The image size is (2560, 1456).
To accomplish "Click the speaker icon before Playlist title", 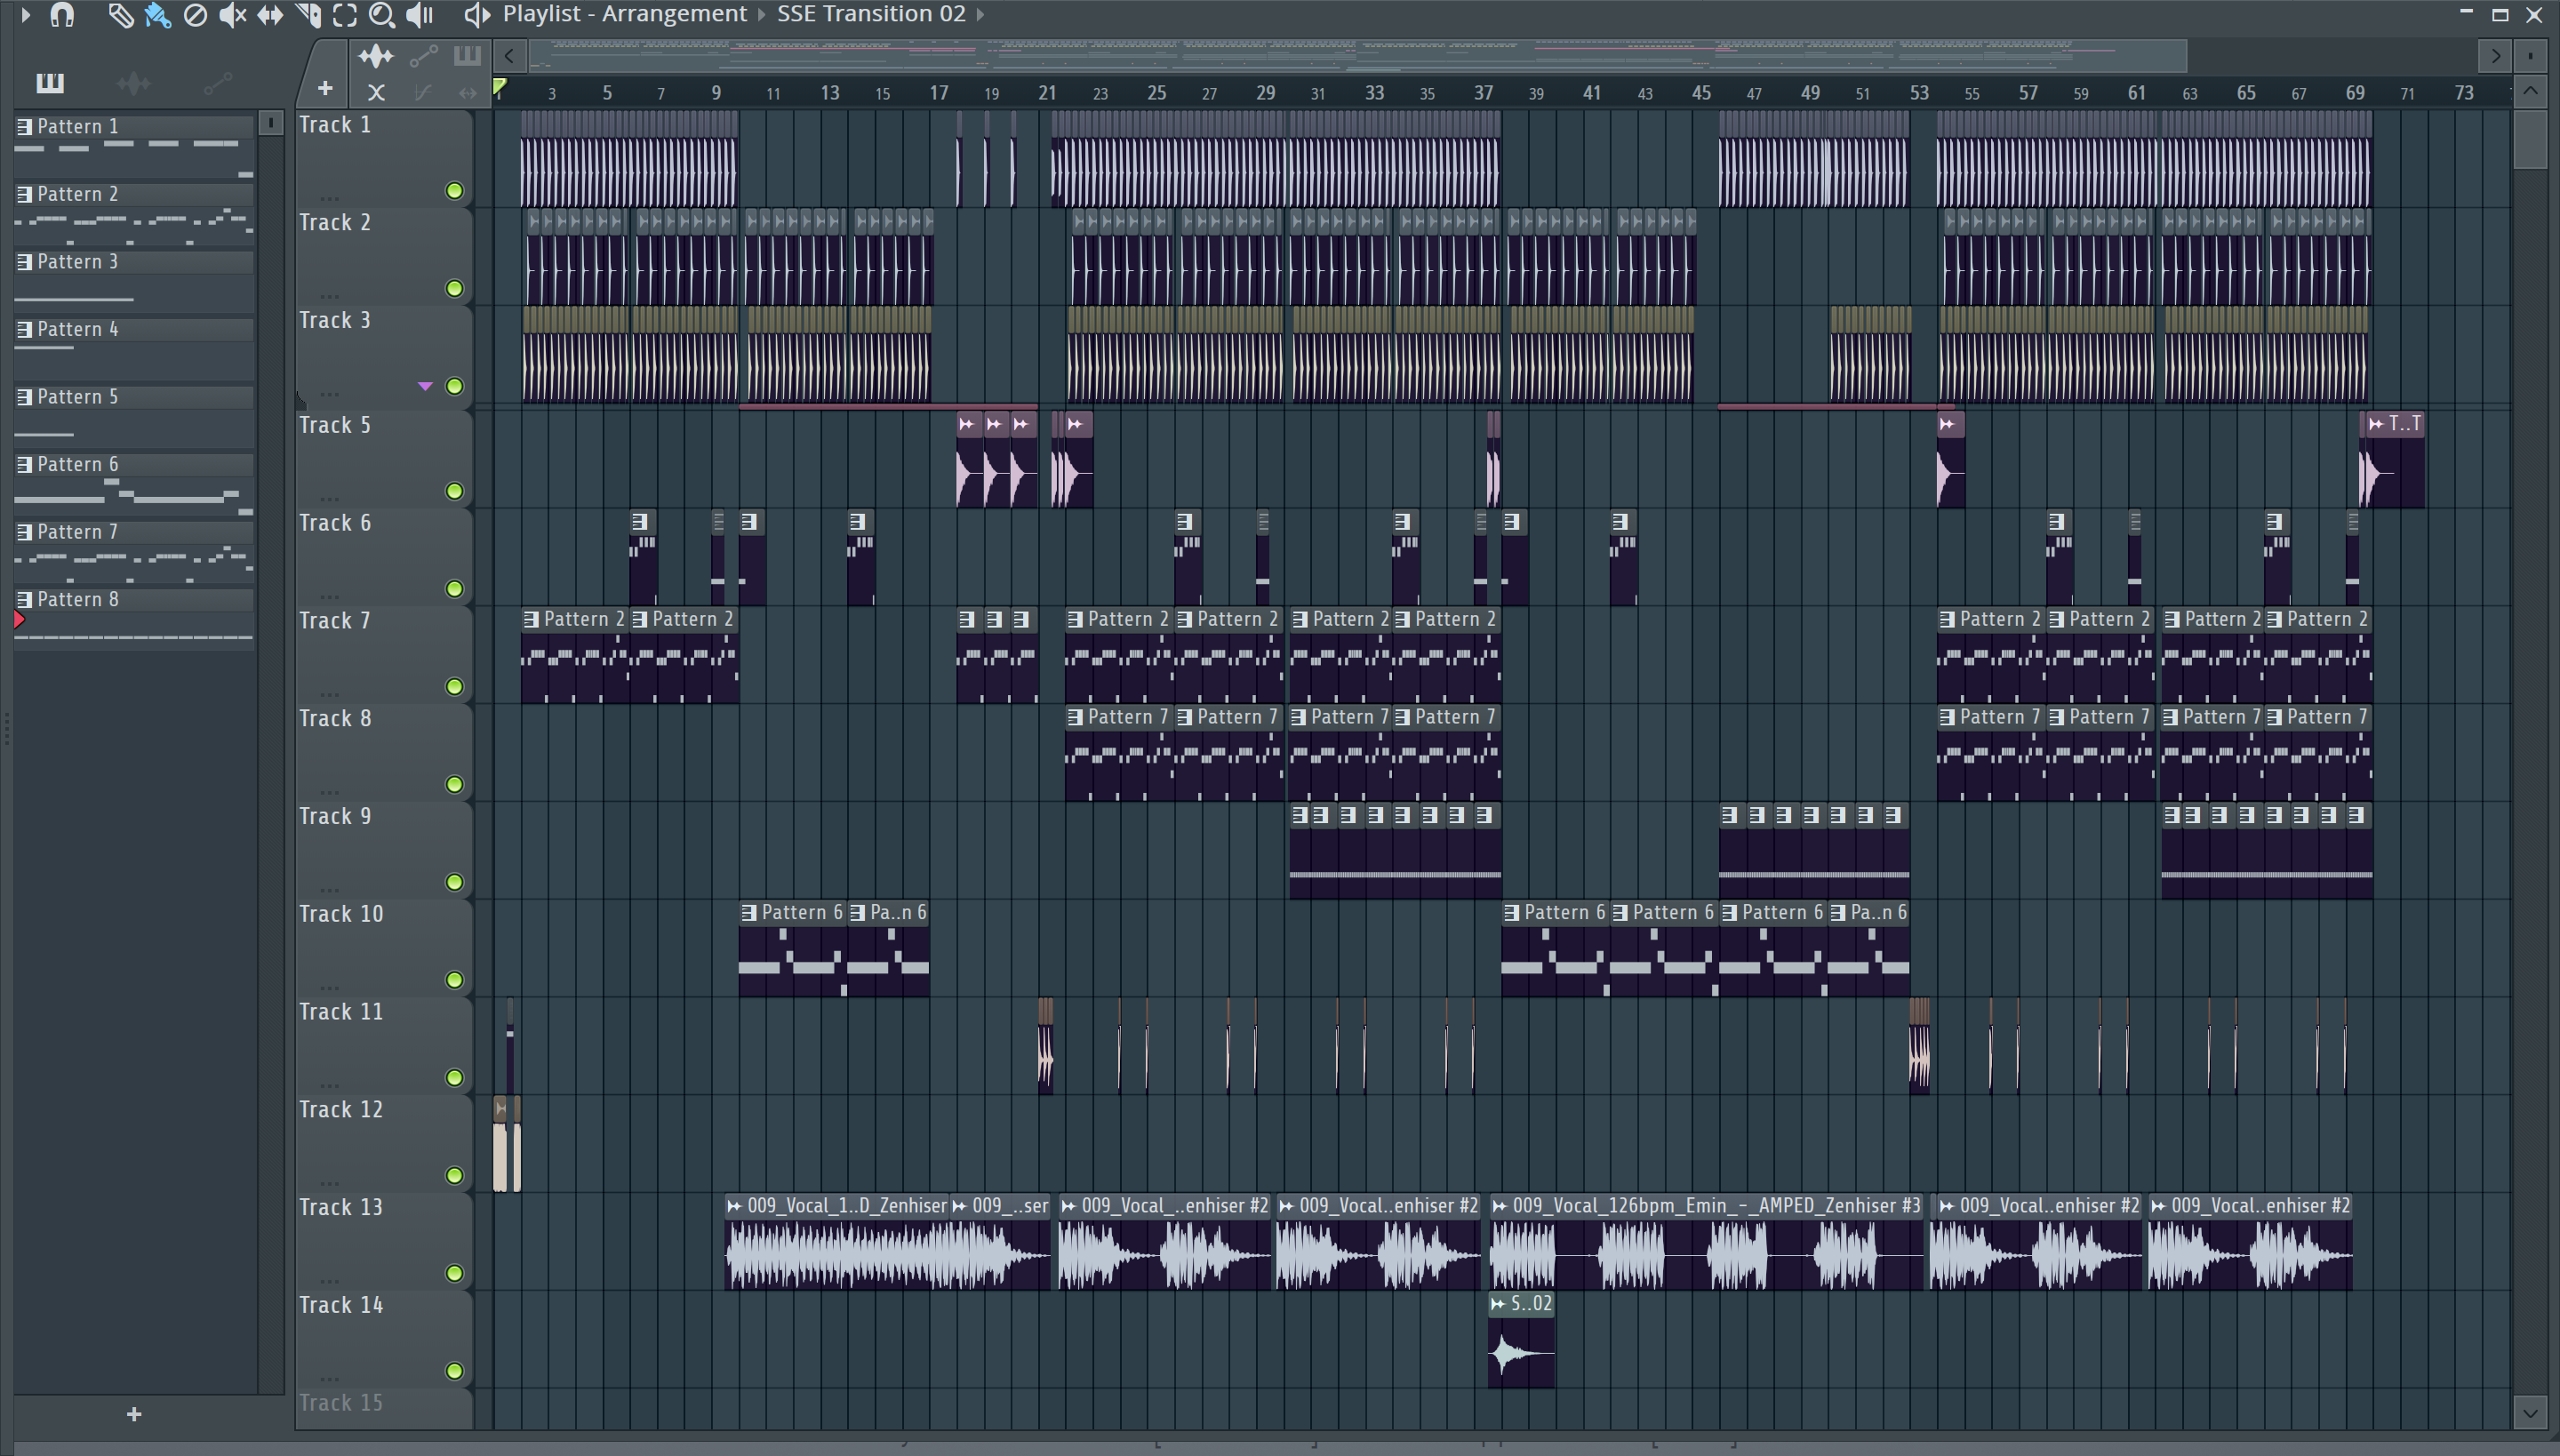I will click(x=476, y=15).
